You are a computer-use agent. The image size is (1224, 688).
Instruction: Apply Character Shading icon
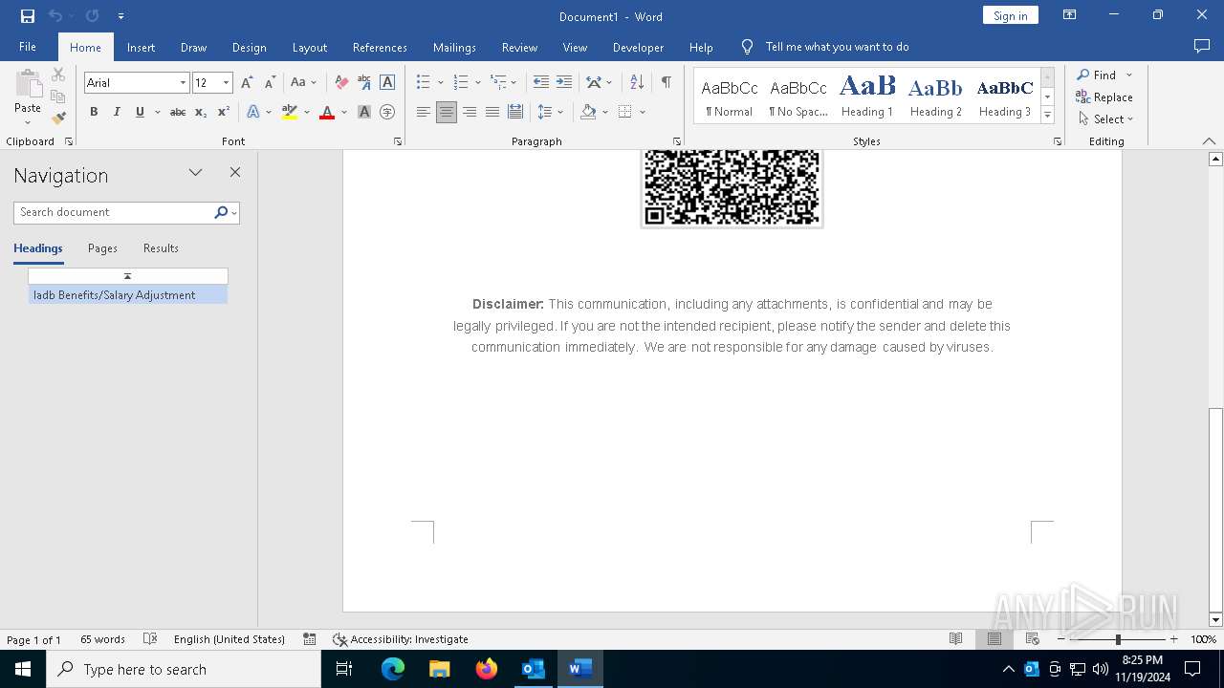364,113
